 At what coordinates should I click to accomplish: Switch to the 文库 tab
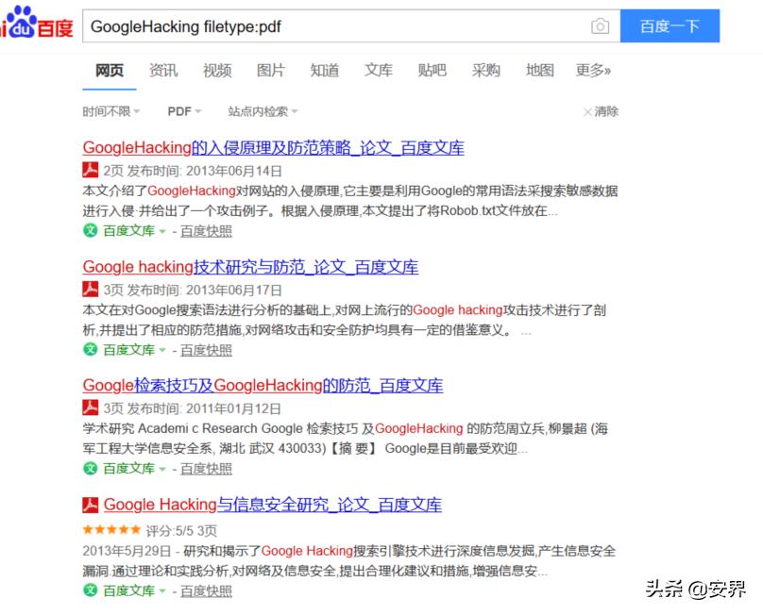(x=378, y=70)
